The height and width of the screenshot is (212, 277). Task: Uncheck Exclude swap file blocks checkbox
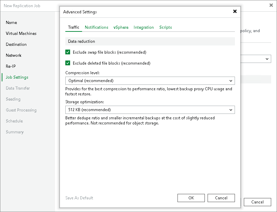point(68,52)
